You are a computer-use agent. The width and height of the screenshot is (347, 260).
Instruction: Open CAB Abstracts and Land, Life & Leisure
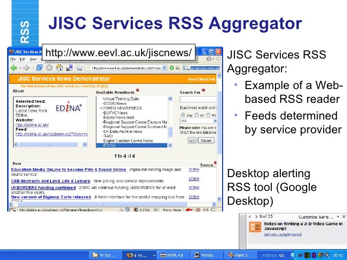click(x=51, y=181)
